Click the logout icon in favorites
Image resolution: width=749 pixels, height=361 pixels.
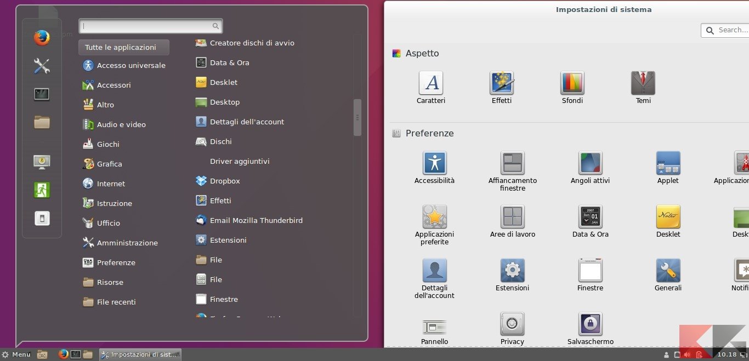point(42,190)
